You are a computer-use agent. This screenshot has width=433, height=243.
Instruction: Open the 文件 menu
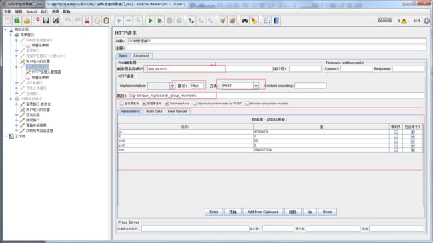point(7,11)
